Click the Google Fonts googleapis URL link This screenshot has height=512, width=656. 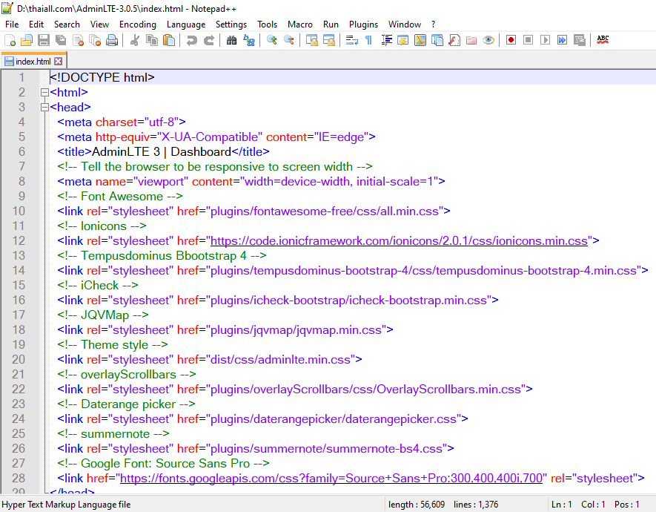[333, 479]
